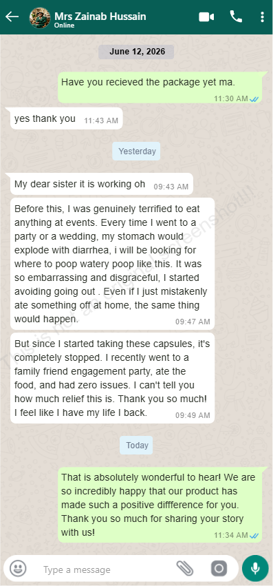Select 'My dear sister it is working' message

click(102, 184)
